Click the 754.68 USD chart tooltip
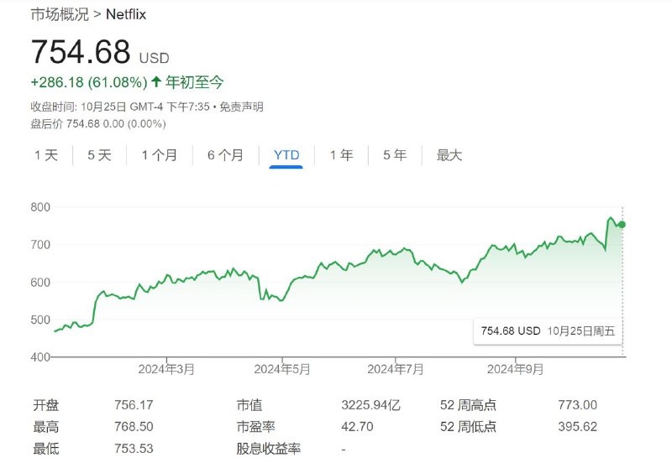The width and height of the screenshot is (672, 463). pos(548,330)
